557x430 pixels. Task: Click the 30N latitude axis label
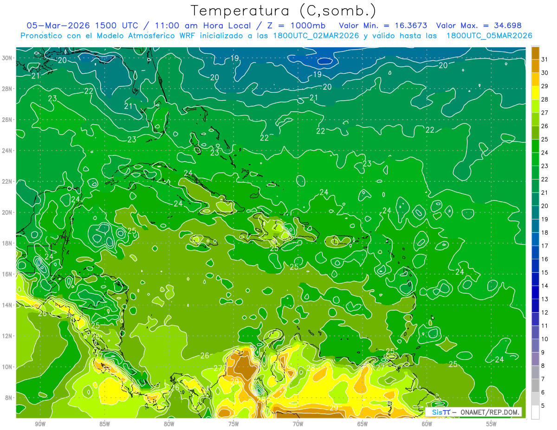tap(7, 58)
